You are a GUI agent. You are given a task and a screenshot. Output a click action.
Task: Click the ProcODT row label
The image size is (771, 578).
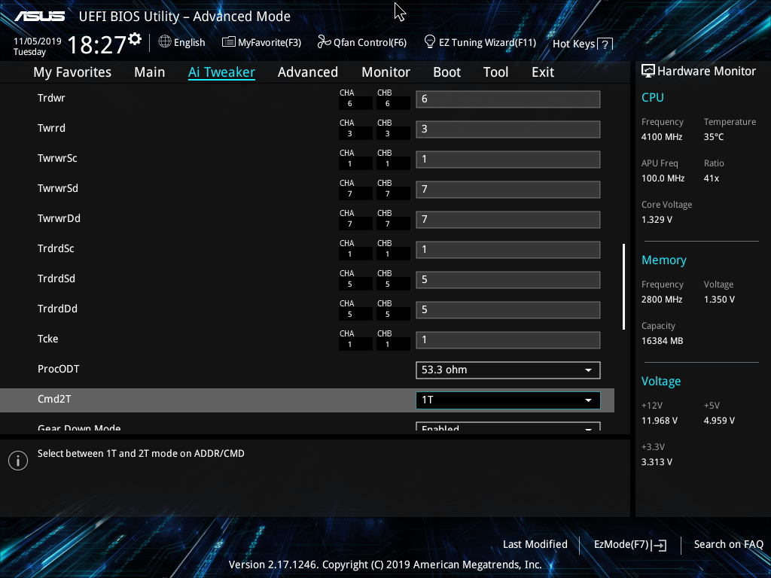58,369
